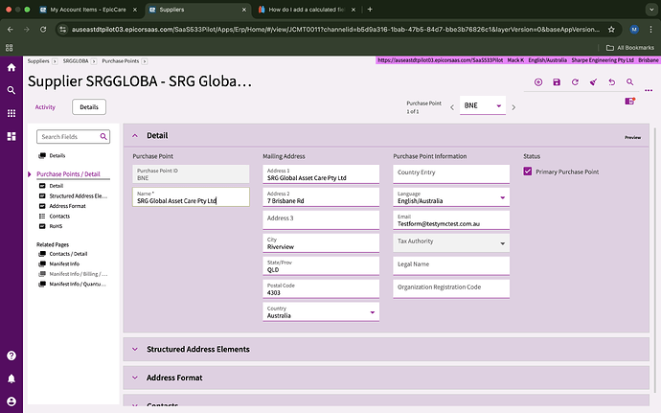
Task: Click the Preview label in Detail header
Action: click(x=633, y=138)
